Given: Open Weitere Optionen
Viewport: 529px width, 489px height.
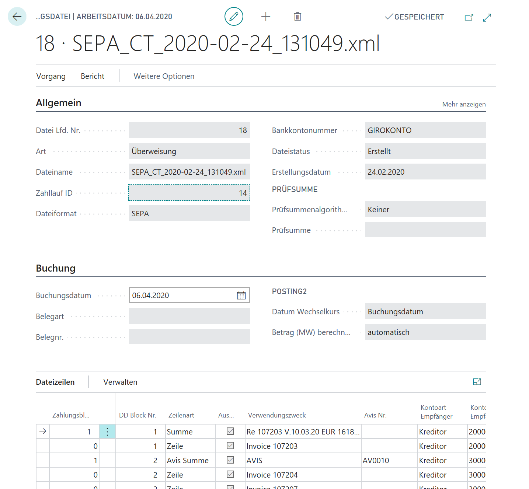Looking at the screenshot, I should pos(164,76).
